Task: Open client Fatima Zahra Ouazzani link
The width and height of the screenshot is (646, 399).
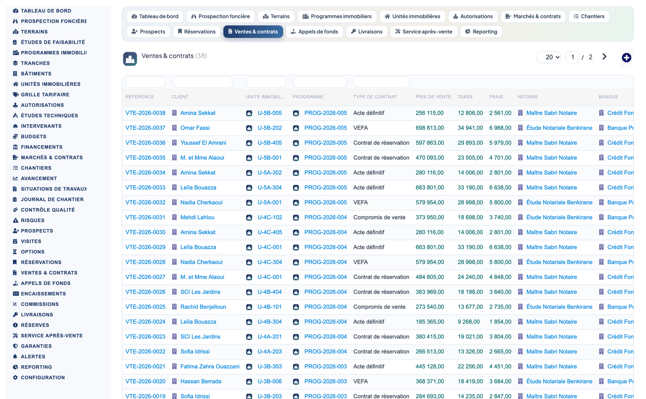Action: click(210, 366)
